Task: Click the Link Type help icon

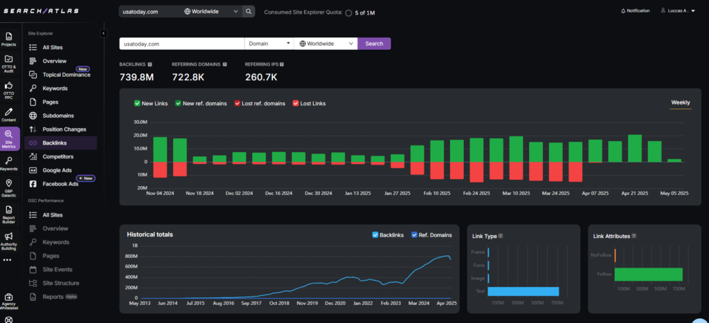Action: [501, 236]
